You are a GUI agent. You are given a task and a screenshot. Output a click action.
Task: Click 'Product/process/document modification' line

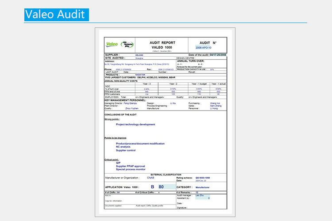pos(140,144)
